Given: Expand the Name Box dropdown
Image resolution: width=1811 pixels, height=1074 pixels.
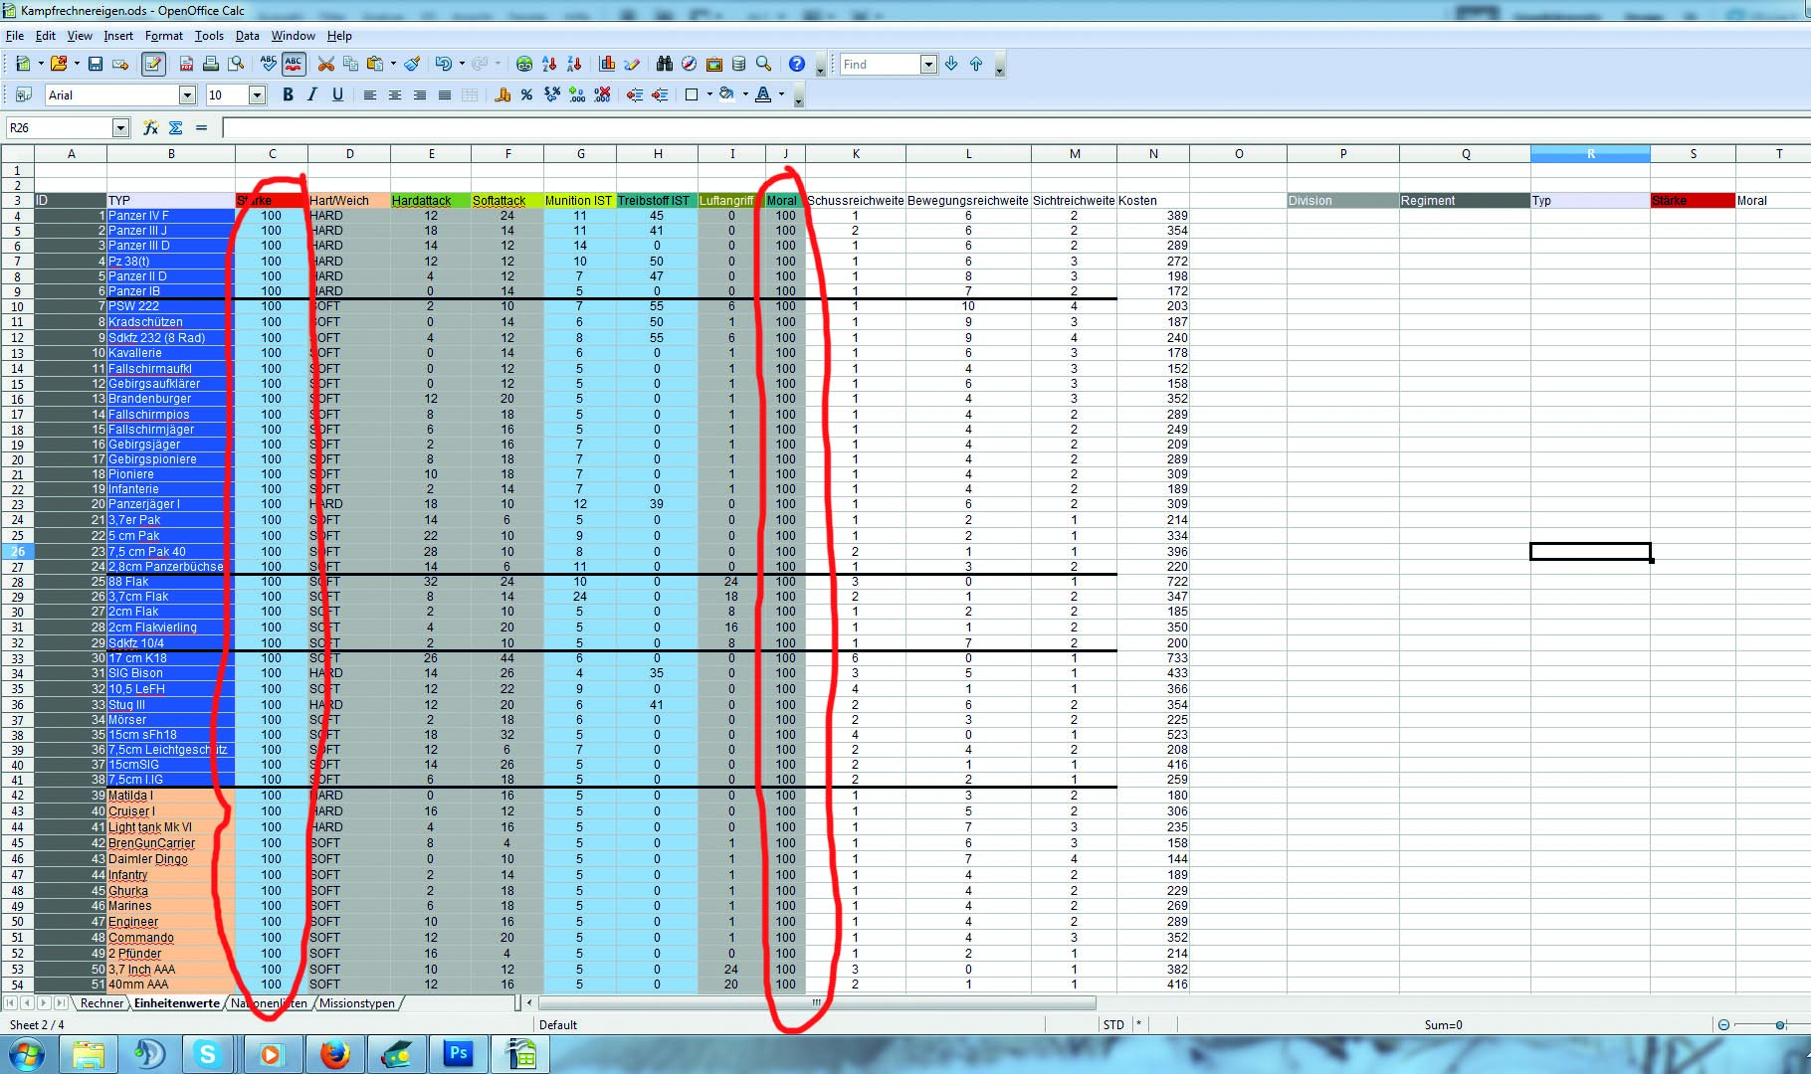Looking at the screenshot, I should coord(120,127).
